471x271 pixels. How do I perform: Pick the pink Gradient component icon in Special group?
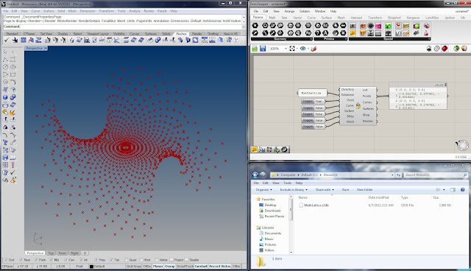378,26
